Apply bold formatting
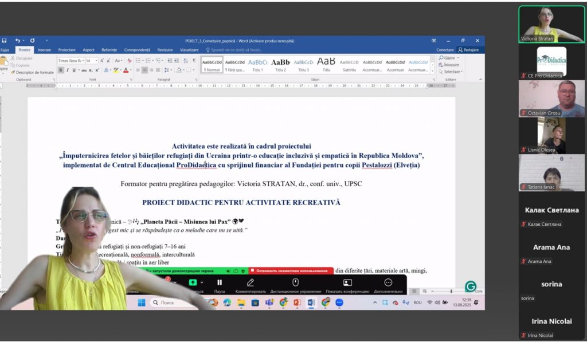This screenshot has width=587, height=342. [x=61, y=70]
